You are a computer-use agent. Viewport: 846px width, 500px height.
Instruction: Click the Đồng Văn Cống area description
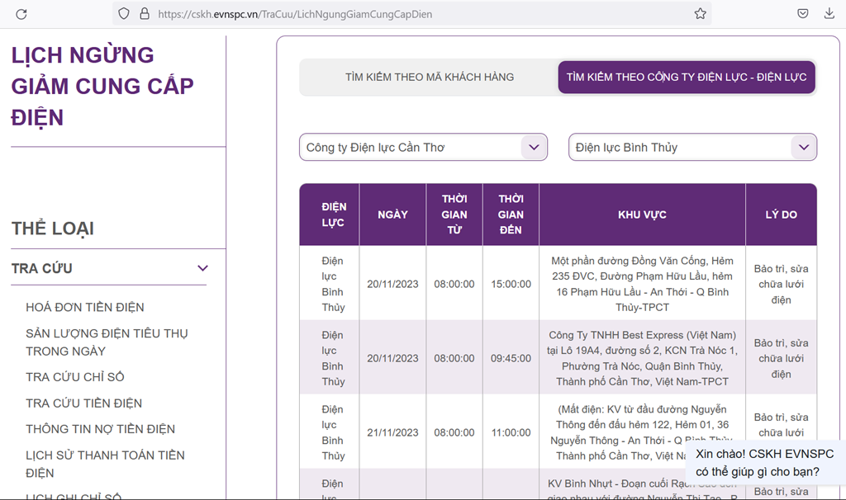(x=642, y=284)
